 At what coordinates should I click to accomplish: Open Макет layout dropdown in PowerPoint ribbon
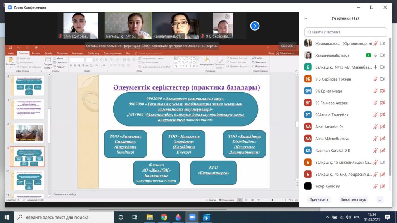click(x=59, y=58)
